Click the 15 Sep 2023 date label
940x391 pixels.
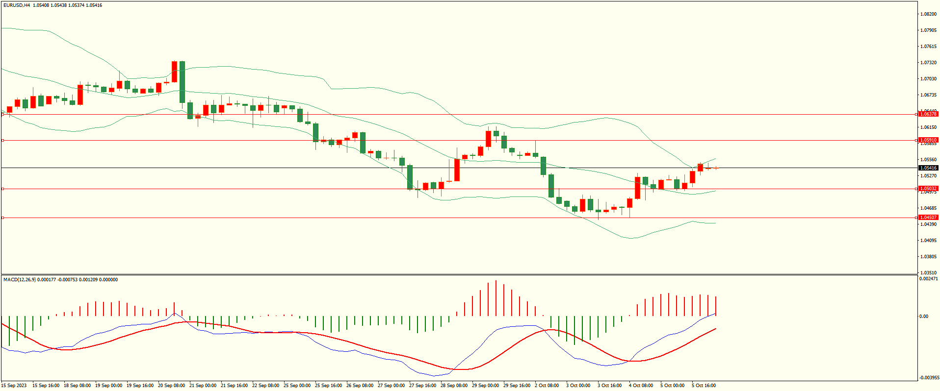point(14,386)
